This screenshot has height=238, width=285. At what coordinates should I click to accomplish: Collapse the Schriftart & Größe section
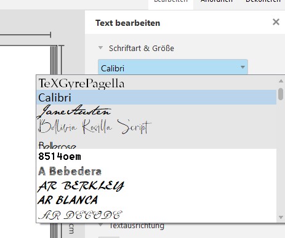100,48
